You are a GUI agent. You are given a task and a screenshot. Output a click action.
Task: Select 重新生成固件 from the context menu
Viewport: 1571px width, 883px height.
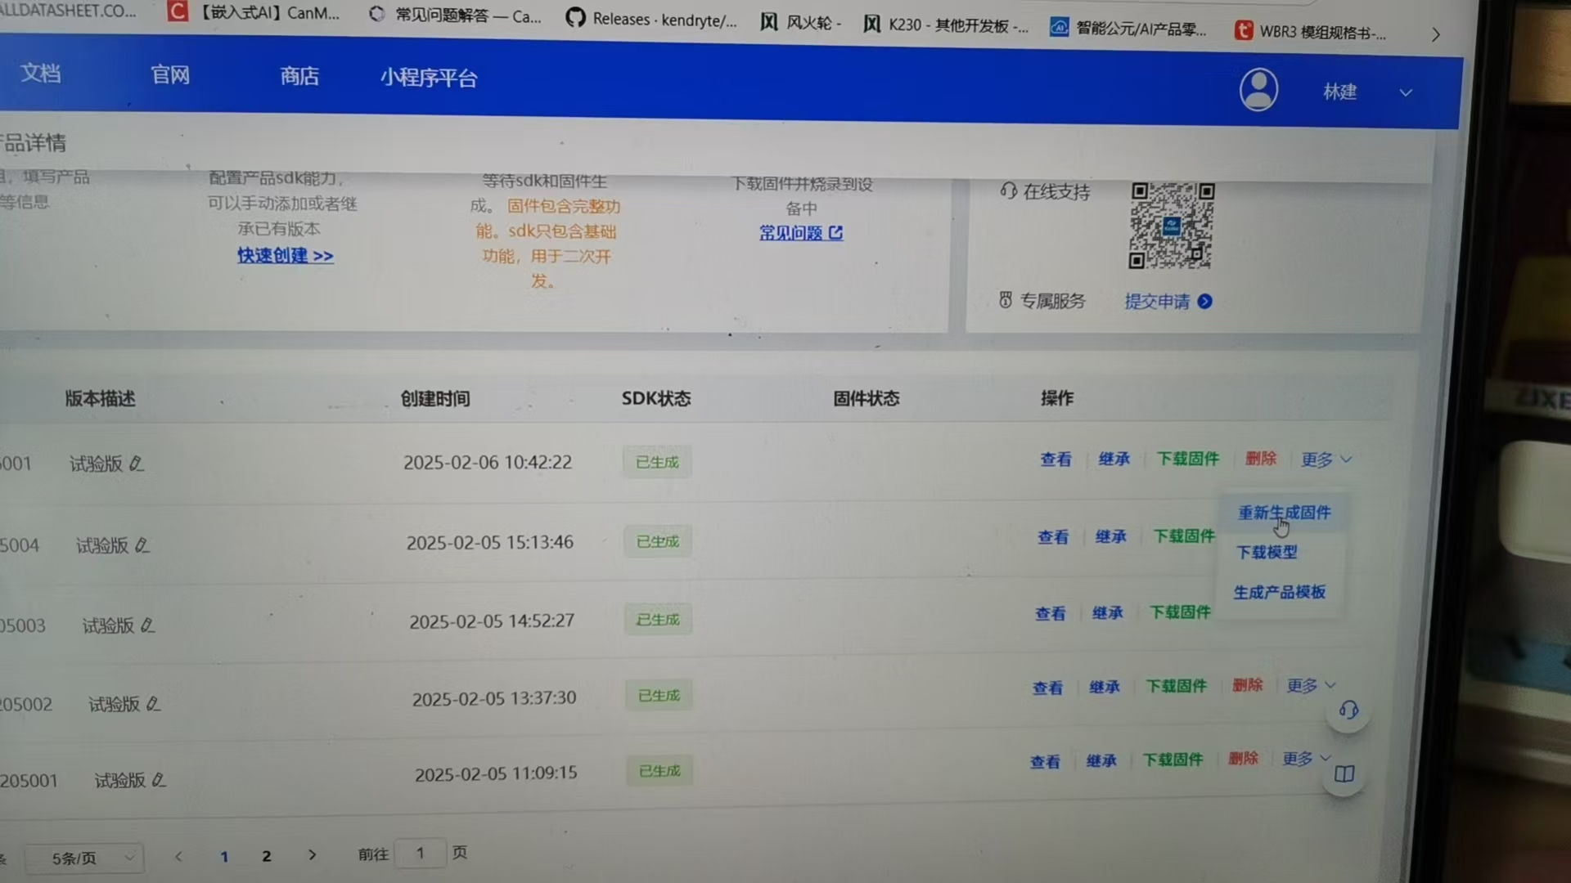pyautogui.click(x=1284, y=512)
